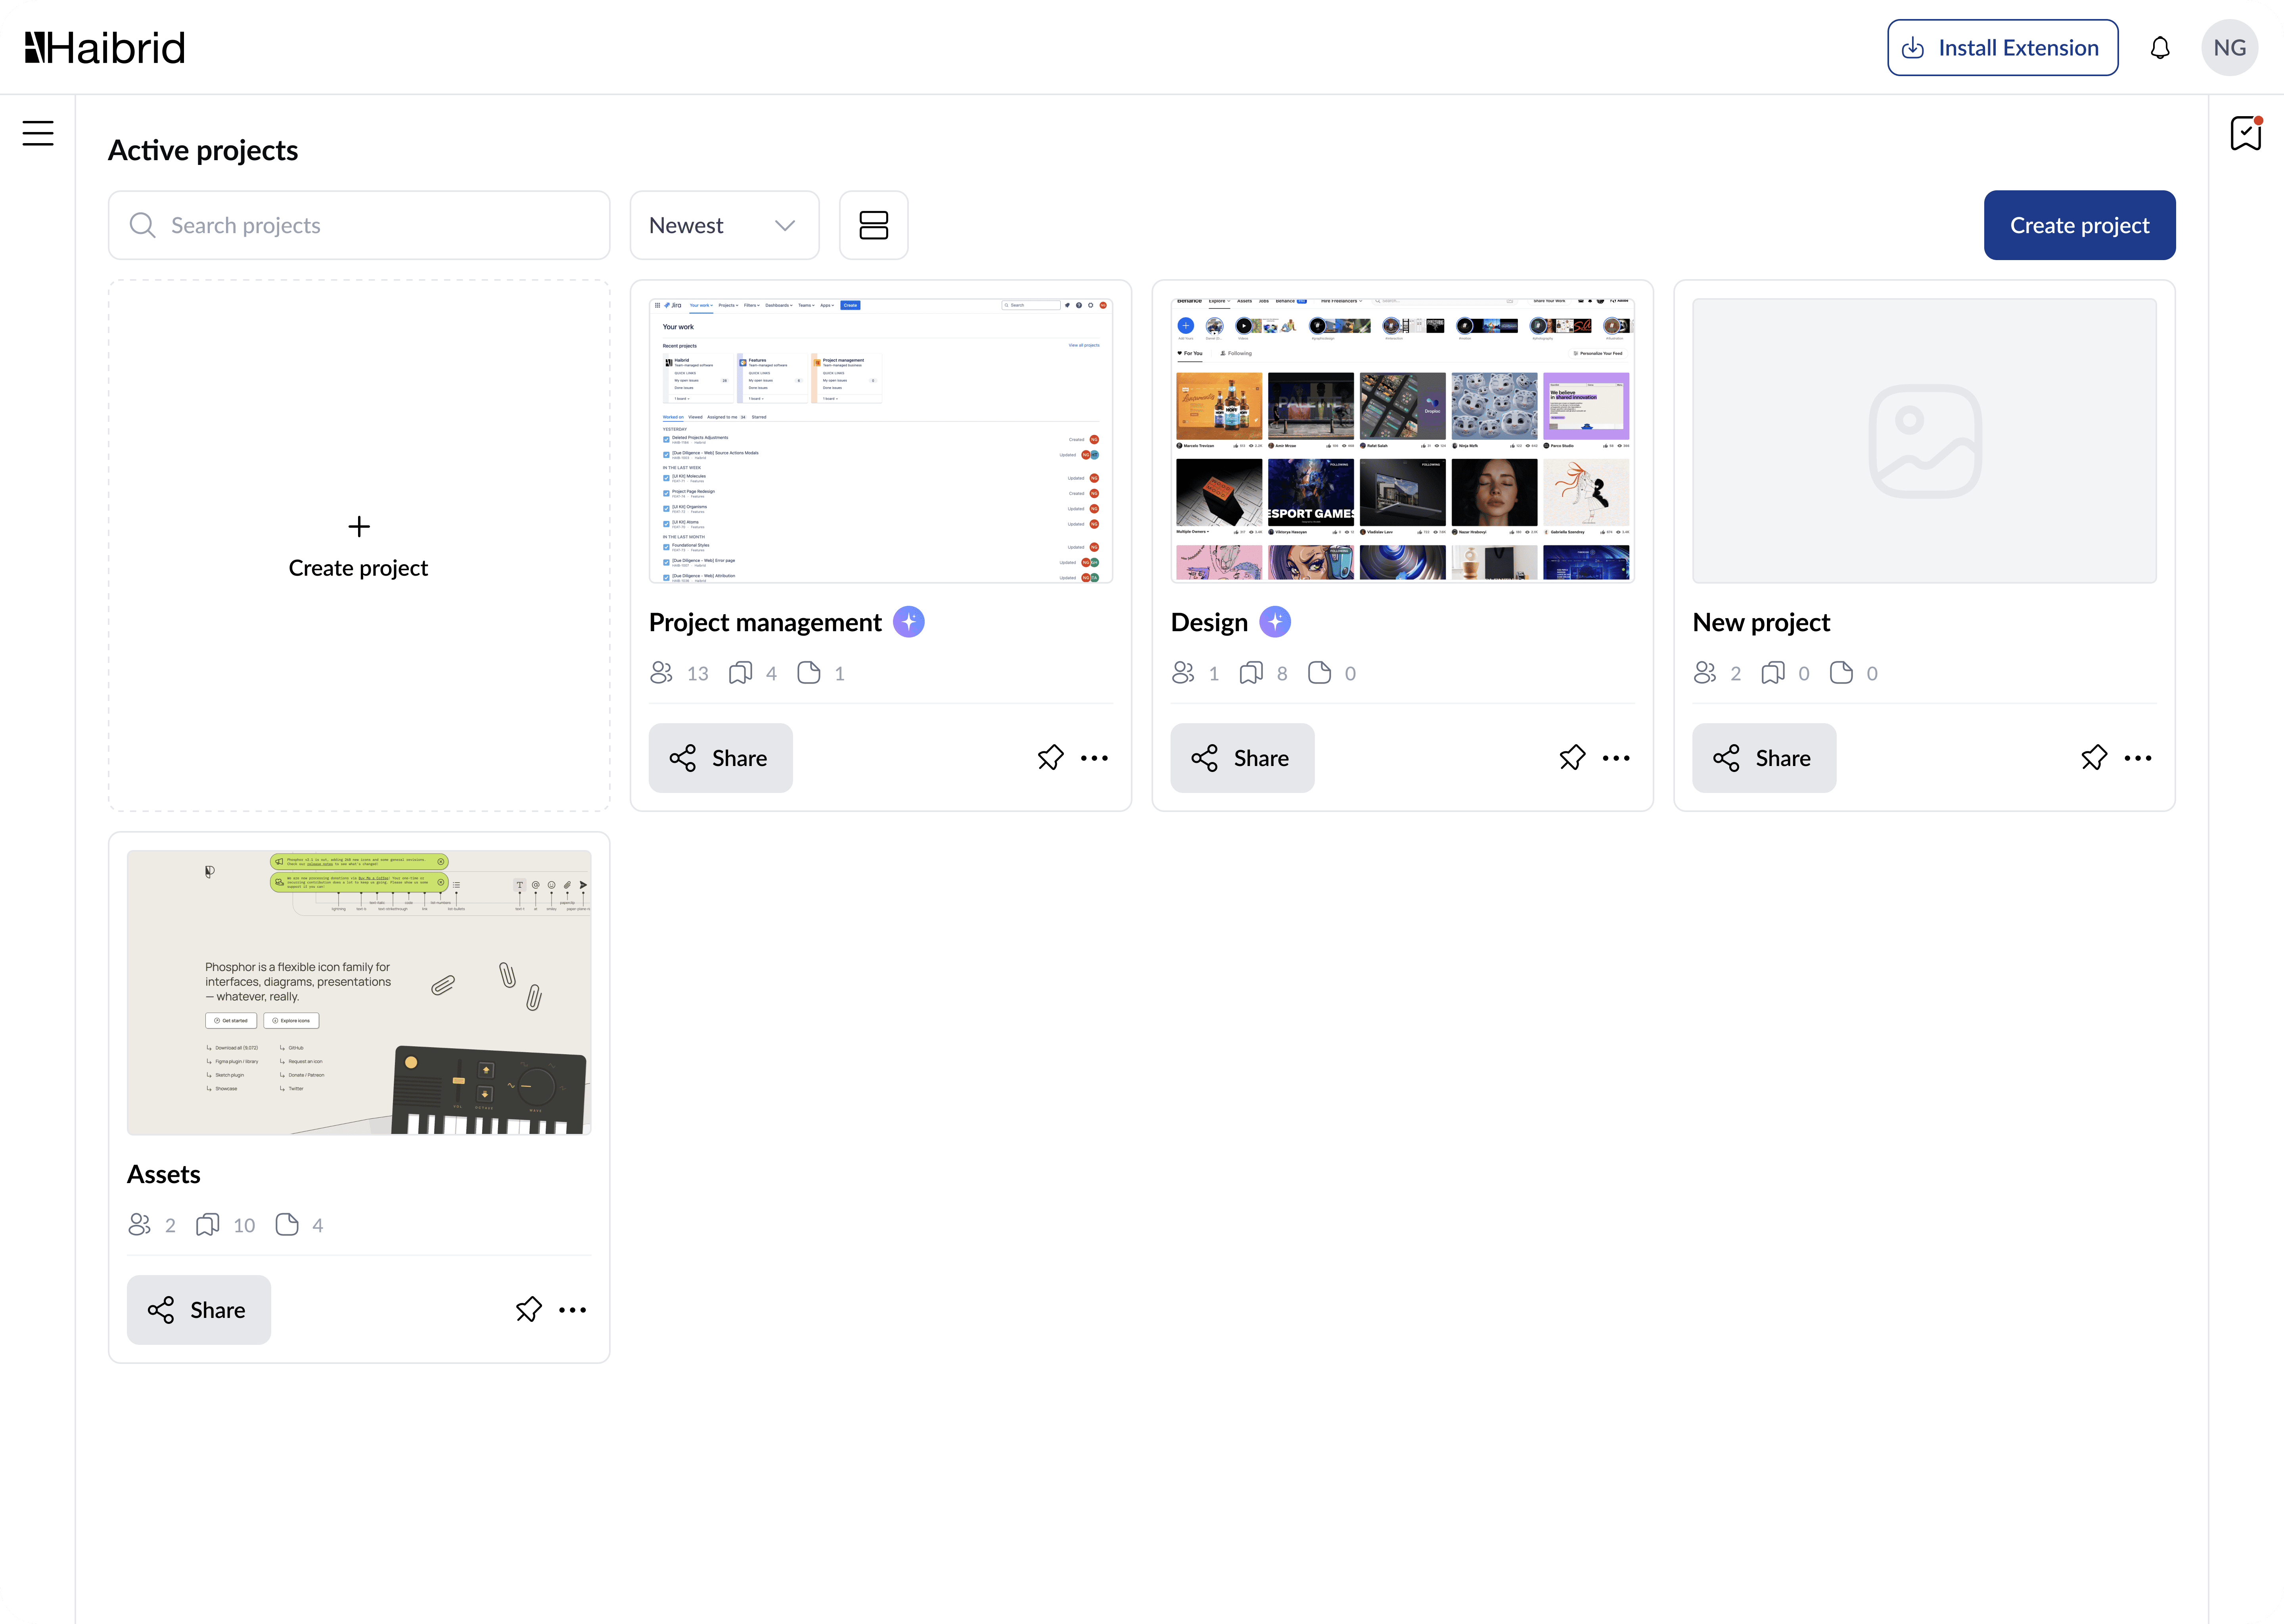Pin the Design project
Screen dimensions: 2284x1624
click(1572, 758)
